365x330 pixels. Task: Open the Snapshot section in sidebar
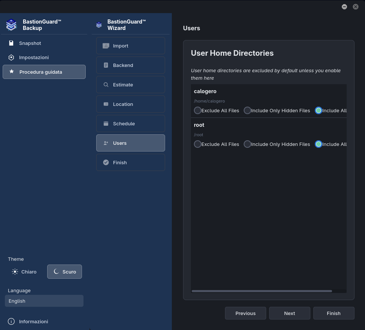tap(44, 43)
